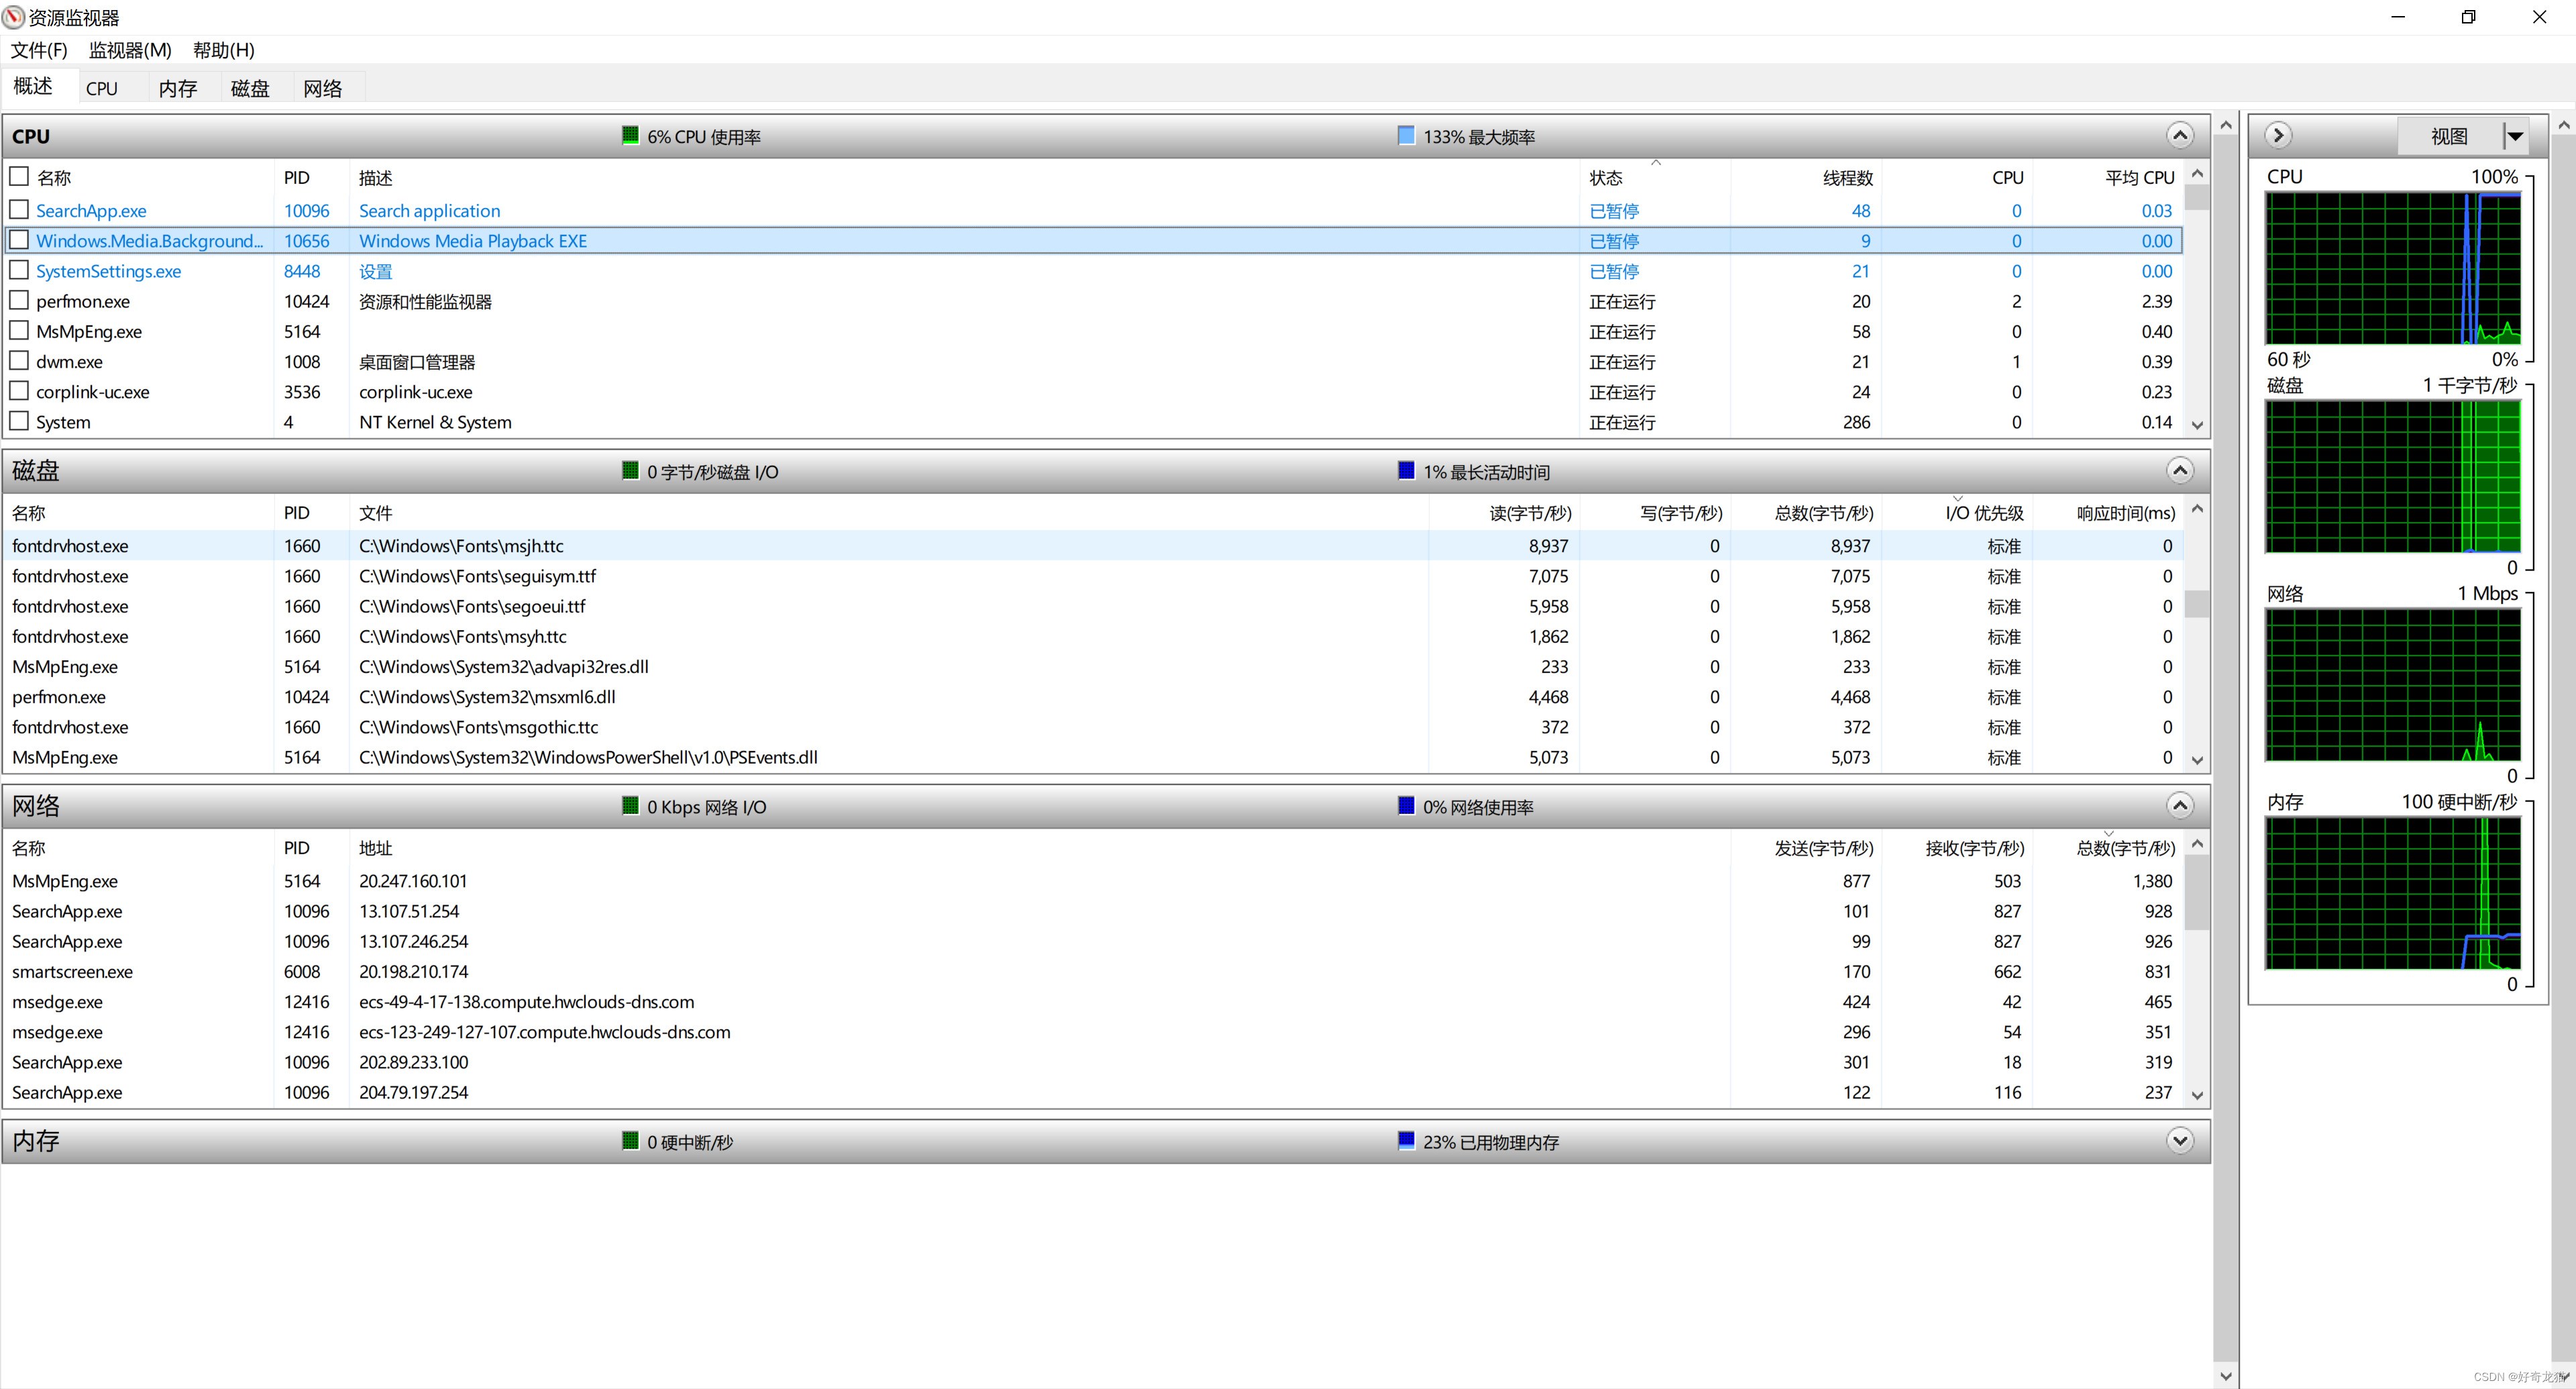Image resolution: width=2576 pixels, height=1389 pixels.
Task: Click the 视图 button in graphs pane
Action: click(x=2449, y=136)
